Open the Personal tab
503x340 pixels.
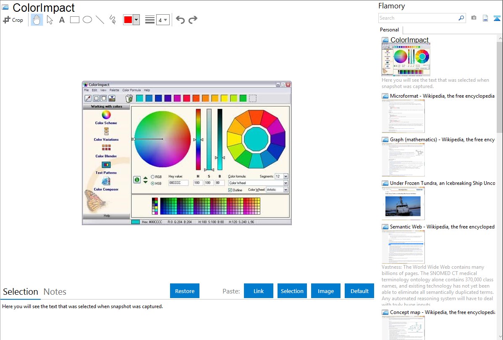[x=389, y=30]
